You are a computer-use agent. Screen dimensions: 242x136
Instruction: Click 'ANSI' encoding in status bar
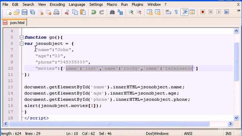coord(188,133)
